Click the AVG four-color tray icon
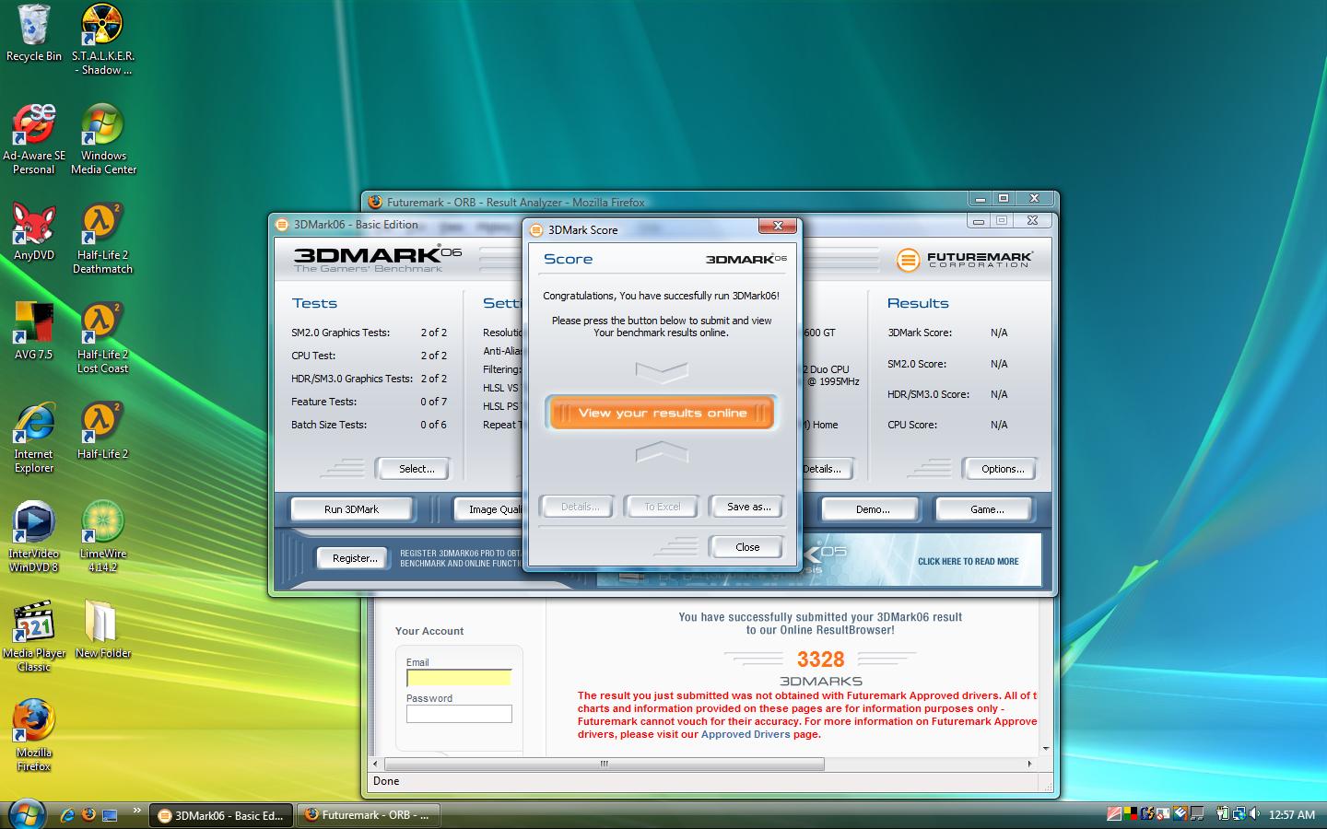 point(1131,814)
